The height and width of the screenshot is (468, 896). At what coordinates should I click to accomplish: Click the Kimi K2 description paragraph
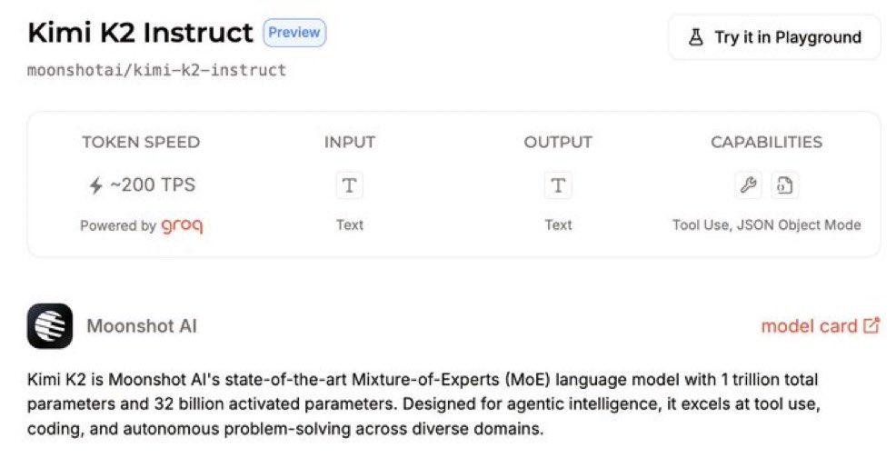click(x=423, y=404)
